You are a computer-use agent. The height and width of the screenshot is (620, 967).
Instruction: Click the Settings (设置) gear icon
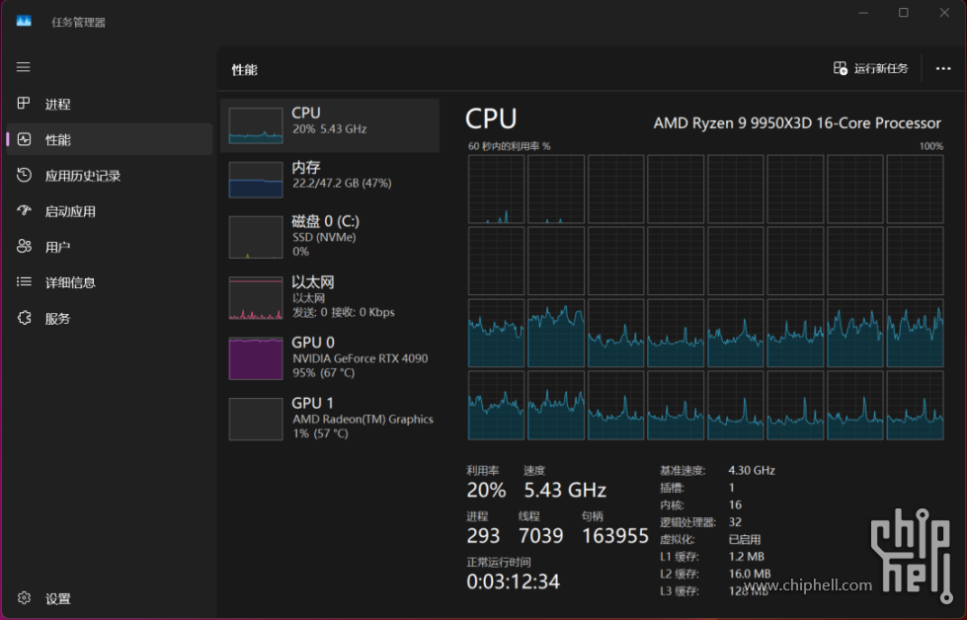tap(24, 598)
